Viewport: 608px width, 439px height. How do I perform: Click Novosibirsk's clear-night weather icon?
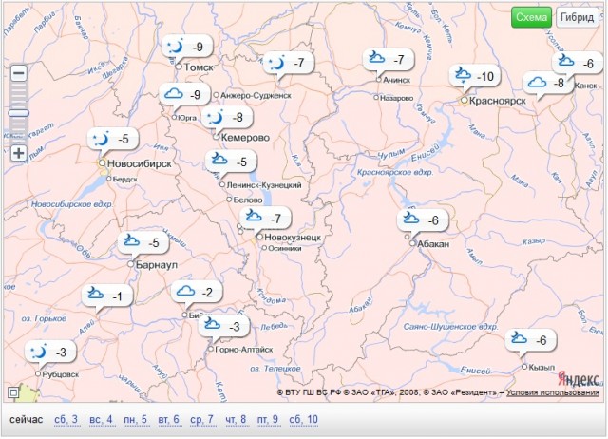[x=101, y=139]
